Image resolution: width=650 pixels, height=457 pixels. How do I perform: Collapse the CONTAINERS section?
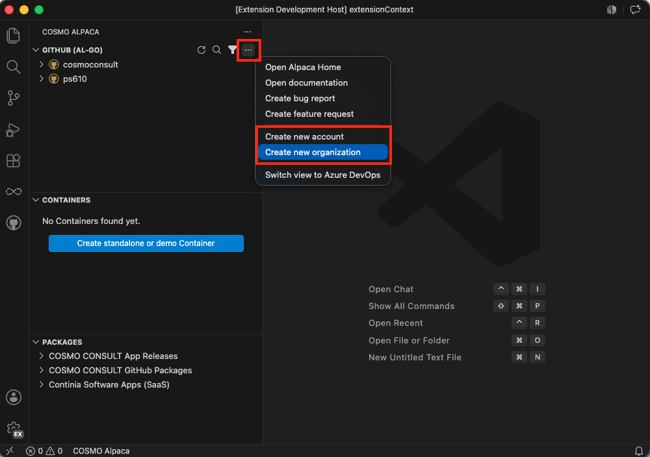coord(36,200)
